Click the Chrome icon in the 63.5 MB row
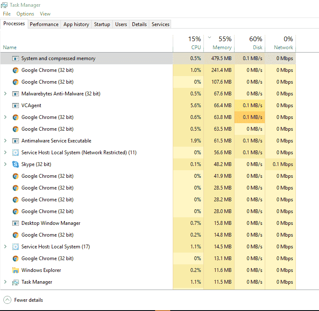319x311 pixels. 16,129
